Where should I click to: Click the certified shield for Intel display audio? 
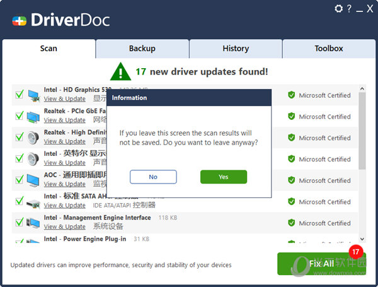pos(292,159)
